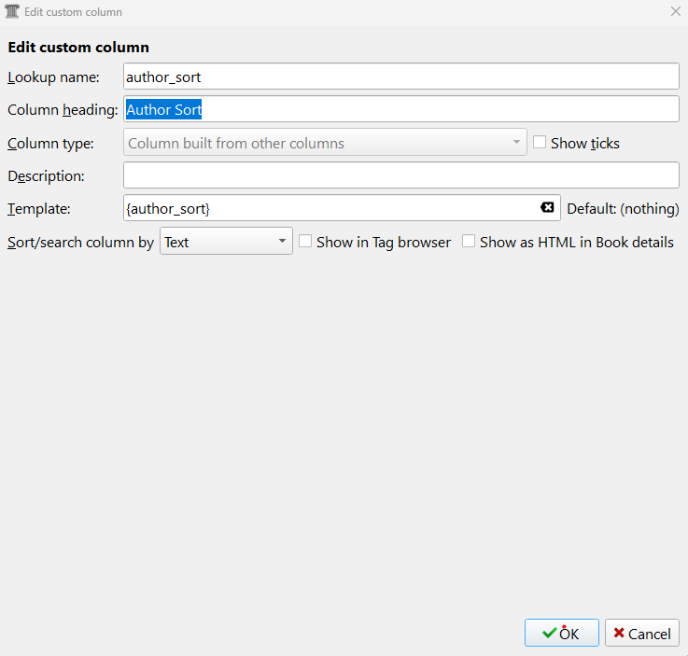Focus the Lookup name input field

(x=400, y=77)
